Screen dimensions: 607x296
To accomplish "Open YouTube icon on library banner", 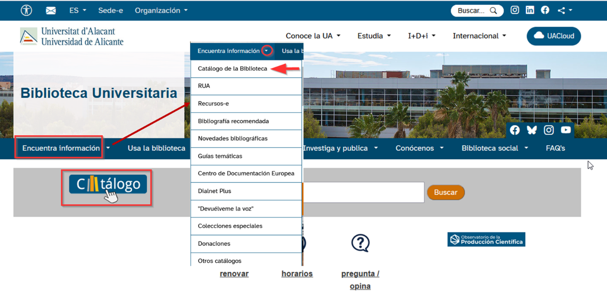I will [566, 130].
